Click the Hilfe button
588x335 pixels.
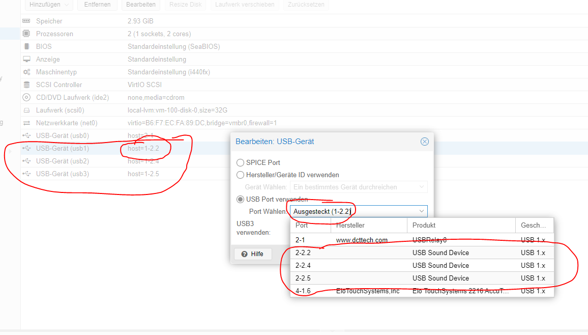[x=253, y=254]
